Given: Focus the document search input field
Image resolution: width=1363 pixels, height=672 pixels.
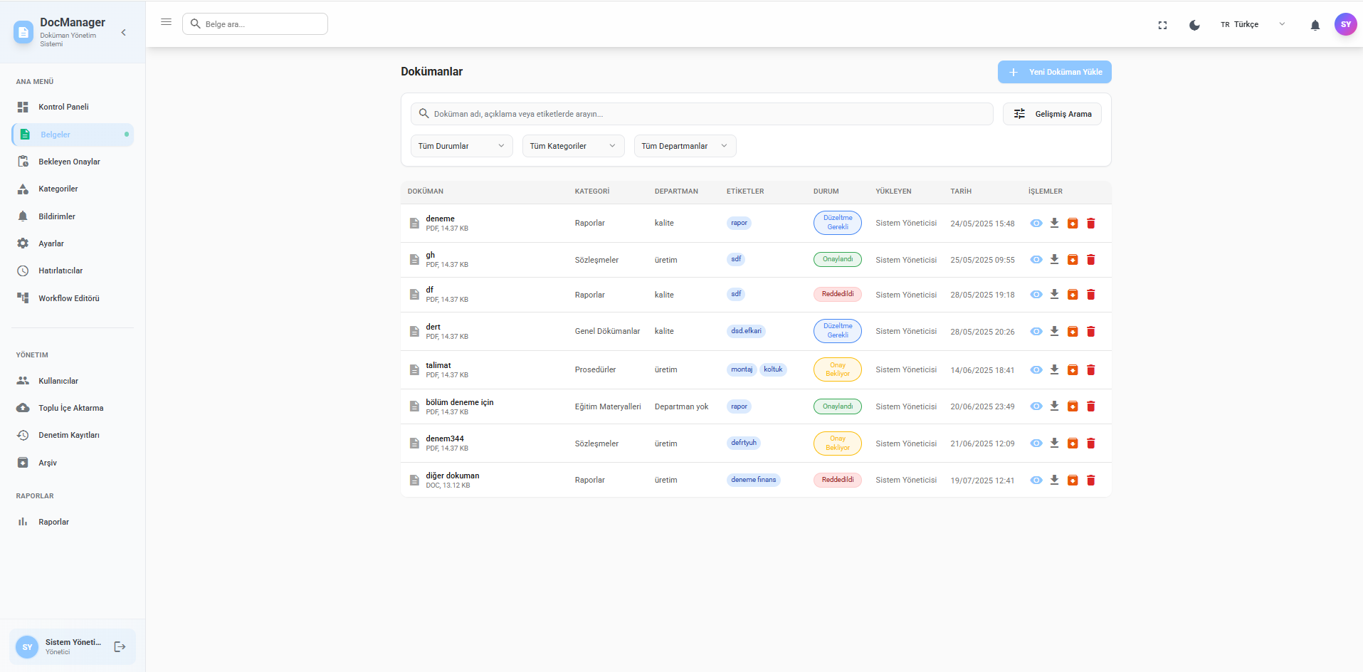Looking at the screenshot, I should point(701,114).
